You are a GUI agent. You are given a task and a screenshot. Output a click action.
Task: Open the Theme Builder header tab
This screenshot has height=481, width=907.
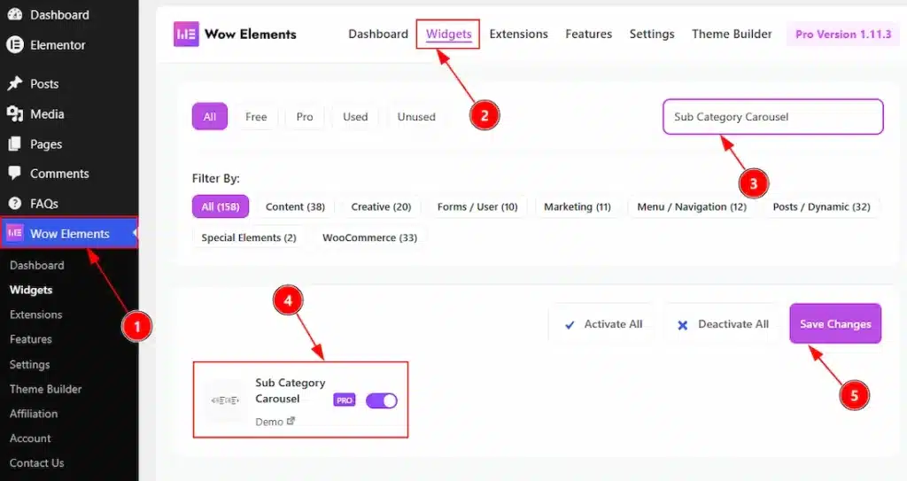click(732, 35)
